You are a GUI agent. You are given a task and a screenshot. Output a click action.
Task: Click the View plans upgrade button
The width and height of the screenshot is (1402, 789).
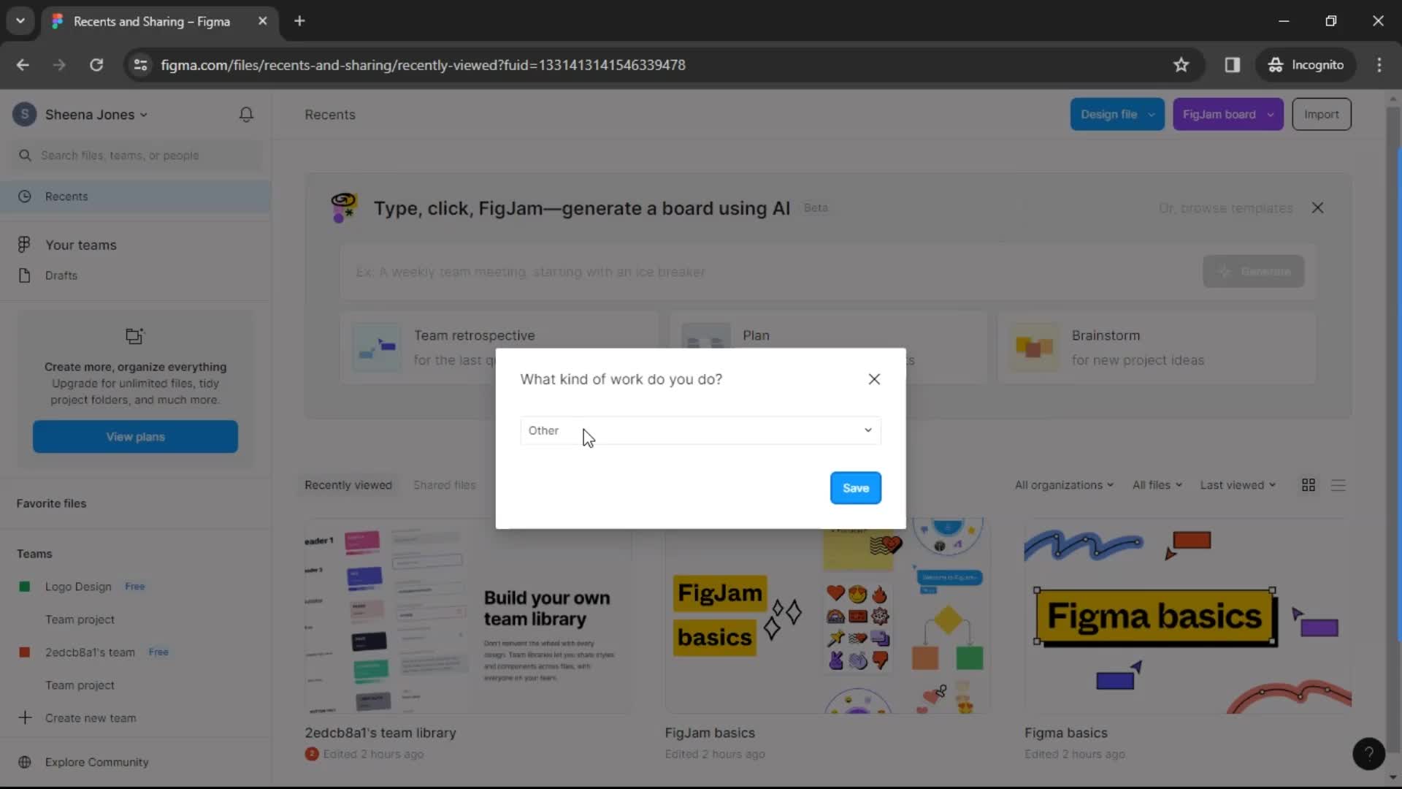(x=135, y=436)
